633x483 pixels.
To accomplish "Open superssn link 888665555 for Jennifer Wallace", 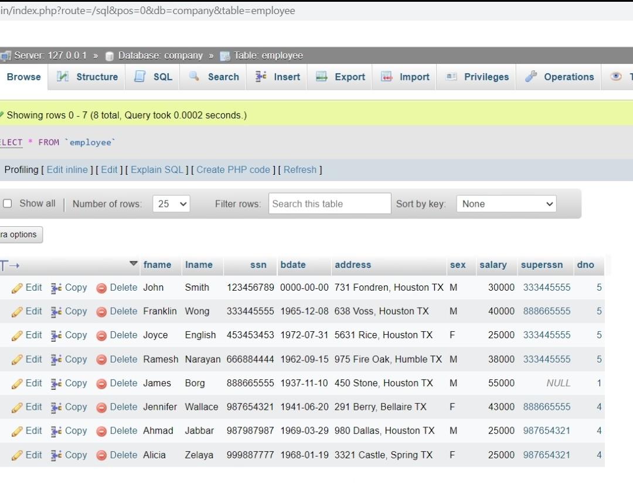I will point(547,407).
